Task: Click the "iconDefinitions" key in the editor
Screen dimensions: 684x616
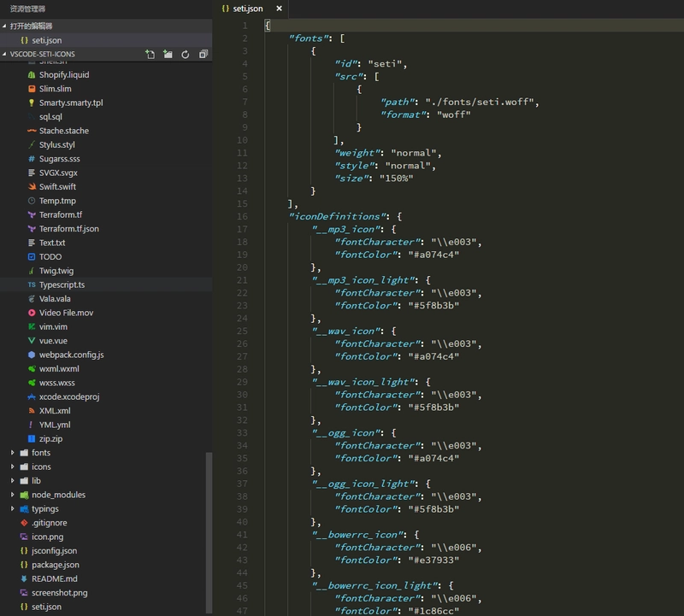Action: coord(338,216)
